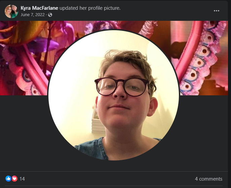Click the round eyeglasses in the profile photo
The image size is (231, 188).
pyautogui.click(x=122, y=87)
